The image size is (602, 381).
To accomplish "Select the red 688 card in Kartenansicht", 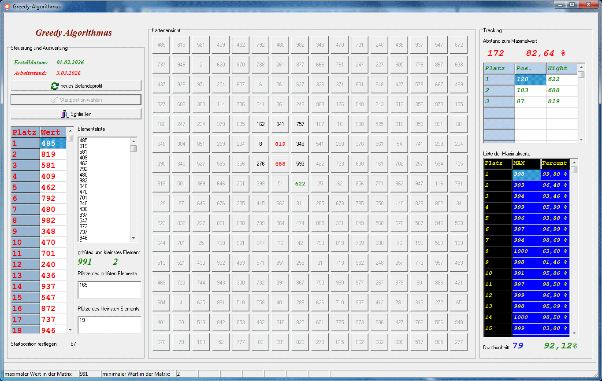I will (x=280, y=164).
